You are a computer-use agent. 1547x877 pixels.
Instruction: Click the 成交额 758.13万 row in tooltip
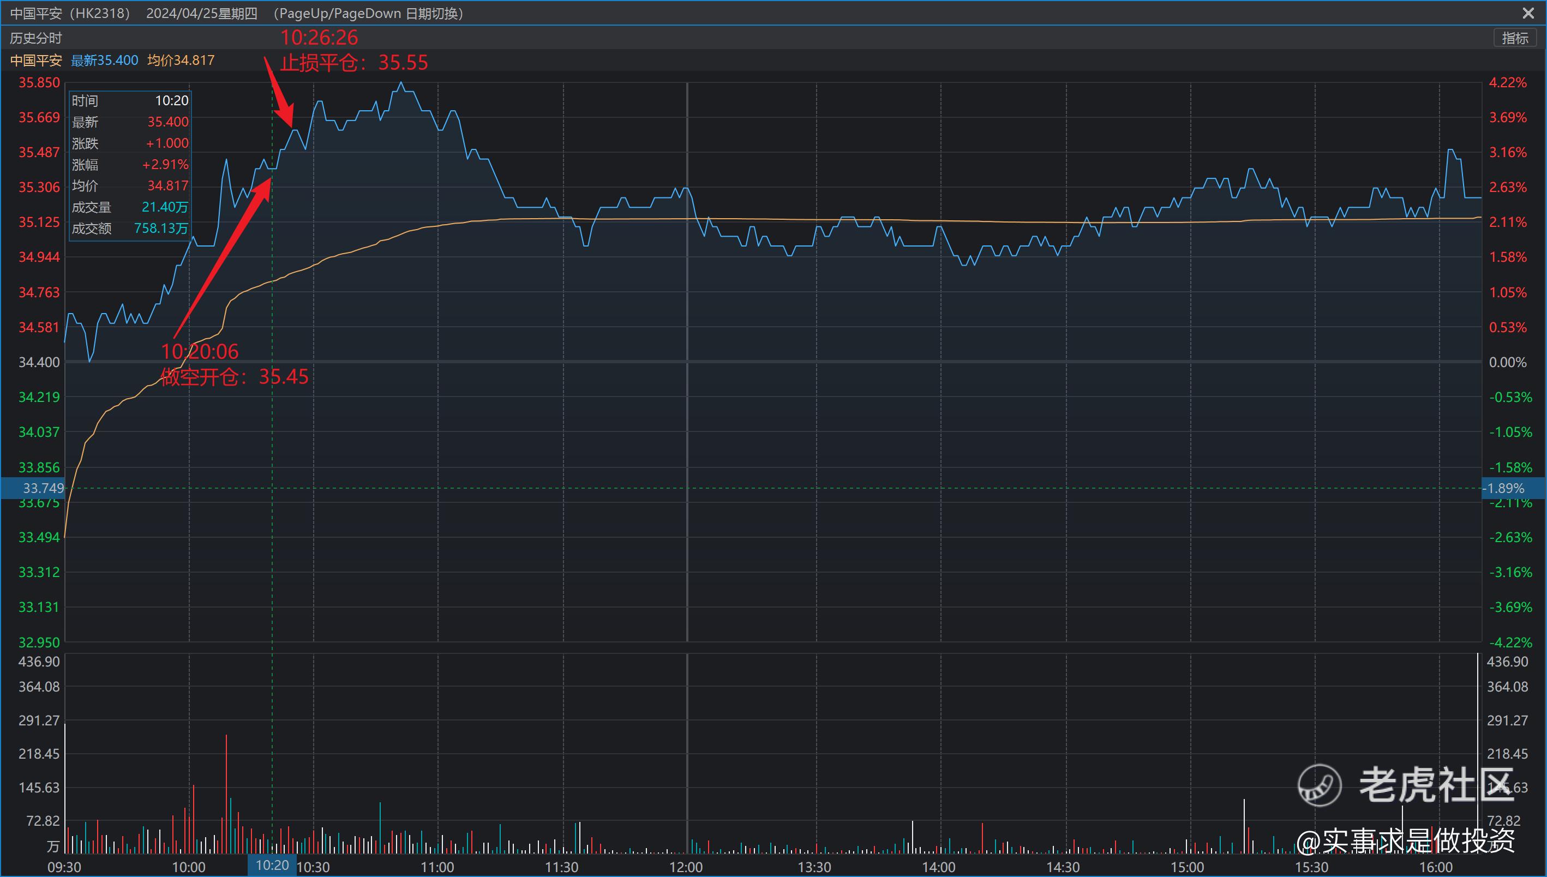130,229
